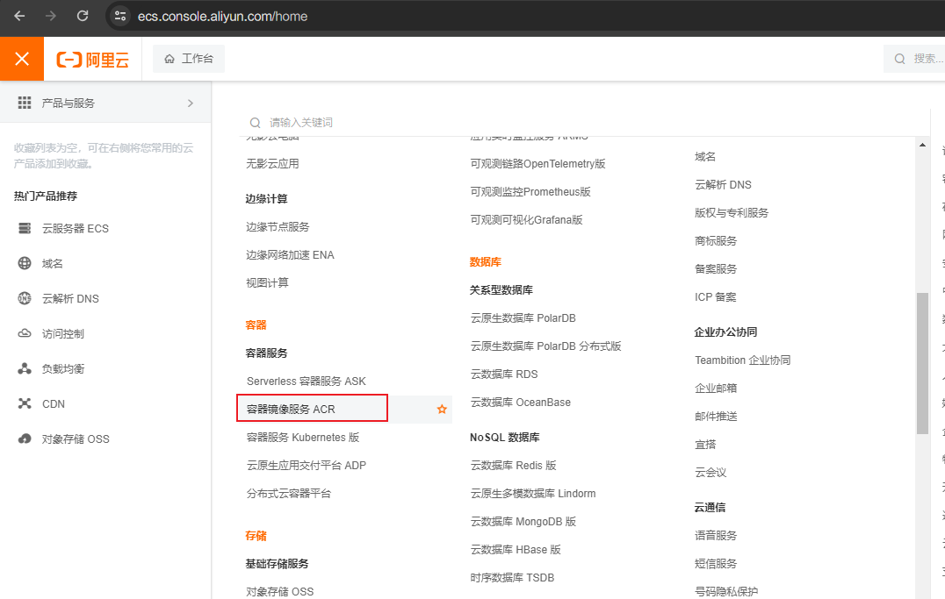Click the top-right search box
945x599 pixels.
914,59
